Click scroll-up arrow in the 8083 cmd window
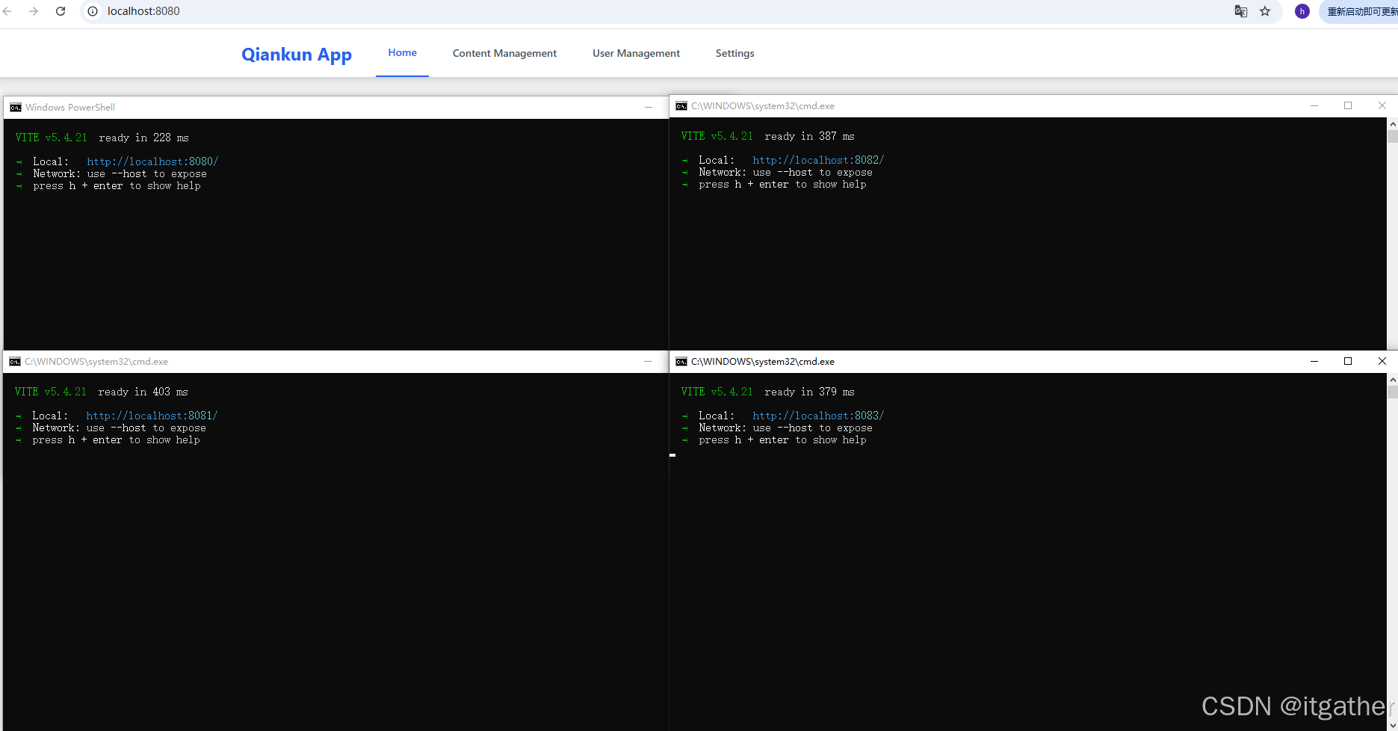Screen dimensions: 1398x731 pos(1393,380)
